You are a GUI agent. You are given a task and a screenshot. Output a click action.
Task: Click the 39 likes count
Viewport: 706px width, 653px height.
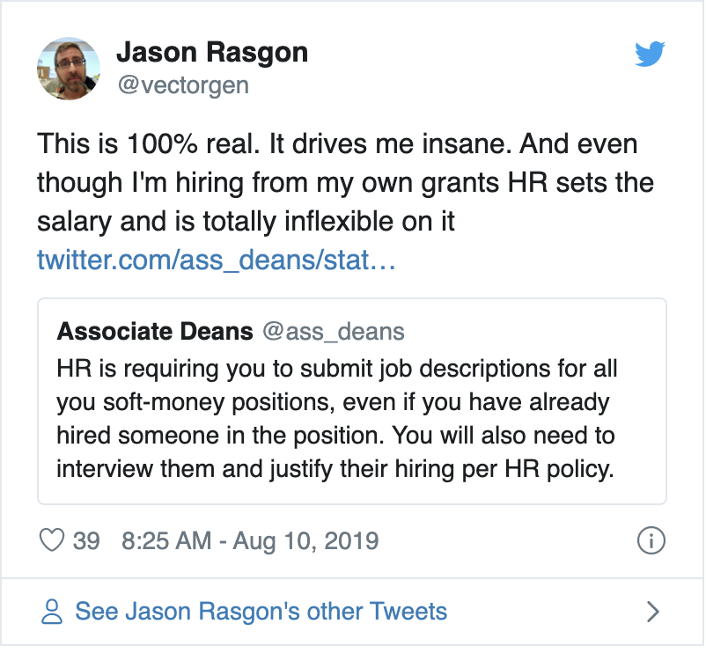coord(86,540)
